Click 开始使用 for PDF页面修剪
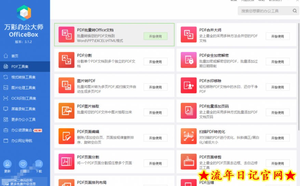The height and width of the screenshot is (186, 300). click(x=277, y=163)
